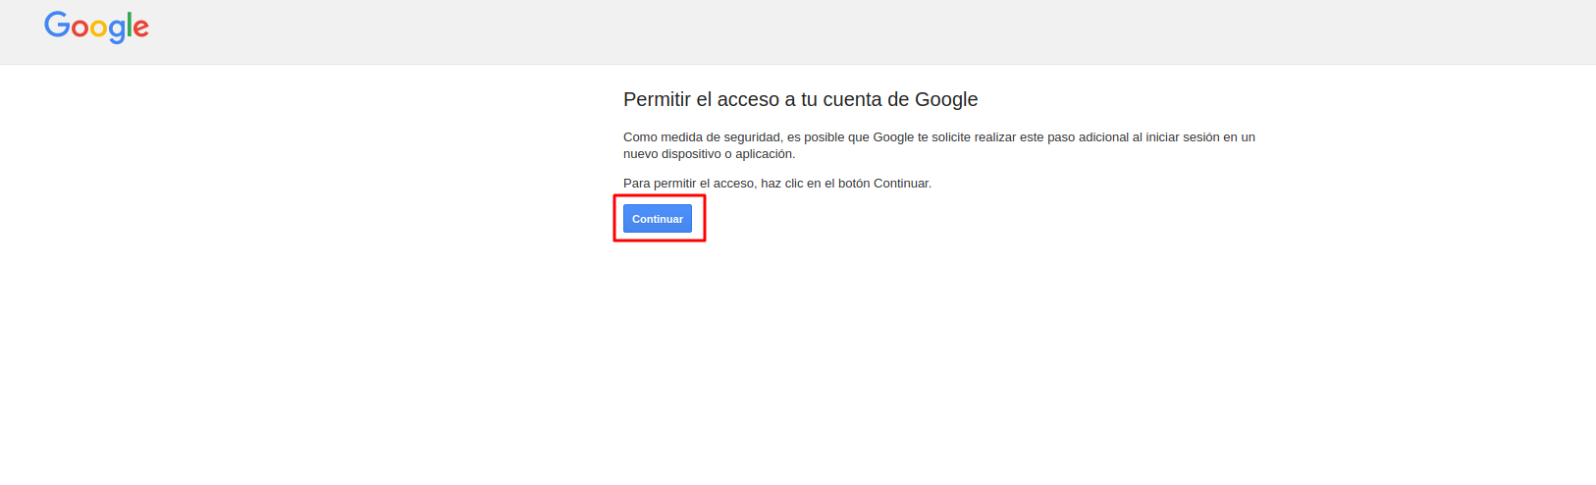Click the blue Continuar button
1596x485 pixels.
(658, 219)
